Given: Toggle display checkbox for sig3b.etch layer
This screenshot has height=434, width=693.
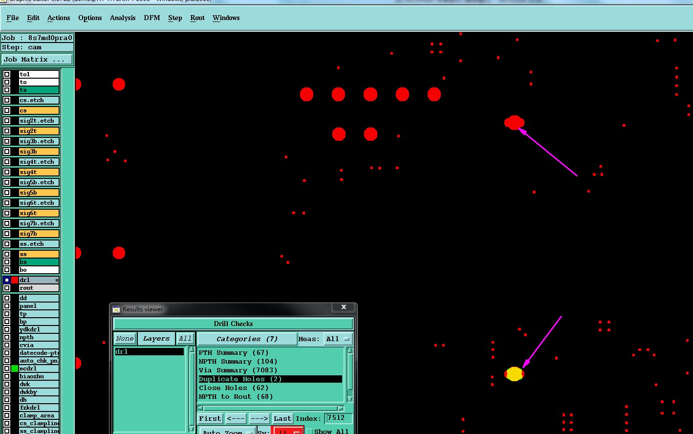Looking at the screenshot, I should click(7, 141).
